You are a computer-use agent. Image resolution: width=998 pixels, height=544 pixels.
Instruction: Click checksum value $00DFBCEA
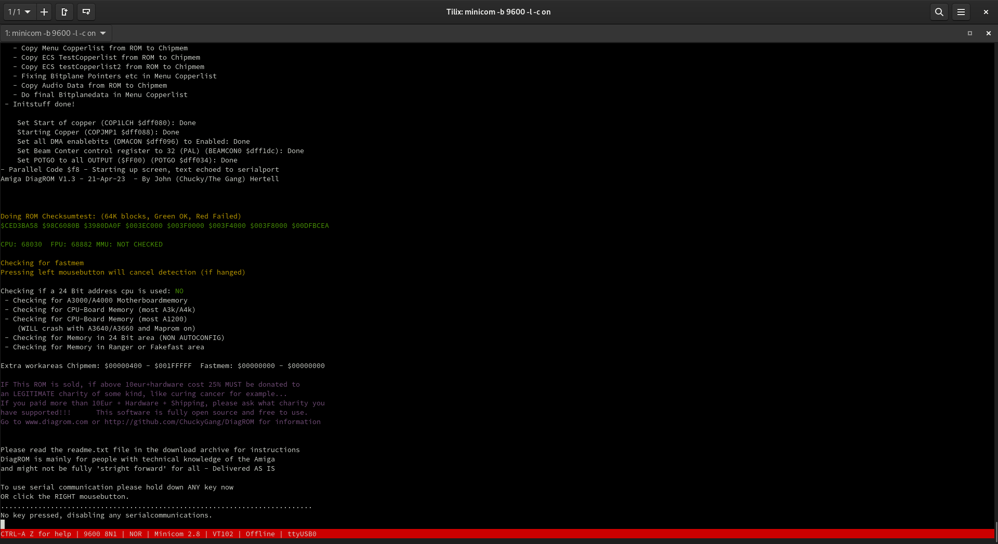310,225
